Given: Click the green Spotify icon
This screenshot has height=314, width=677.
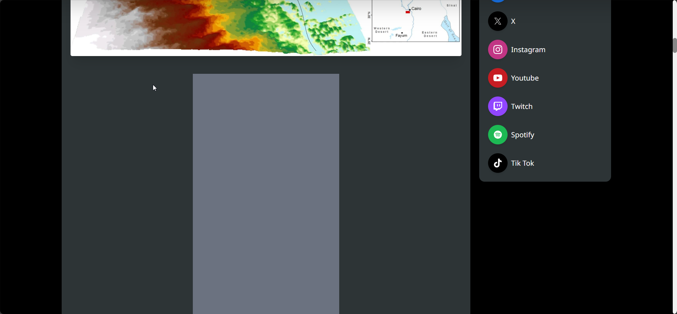Looking at the screenshot, I should (x=498, y=135).
